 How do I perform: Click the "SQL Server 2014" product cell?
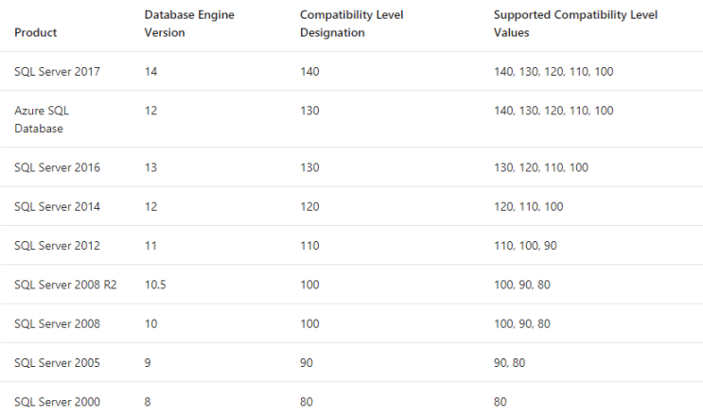point(57,206)
